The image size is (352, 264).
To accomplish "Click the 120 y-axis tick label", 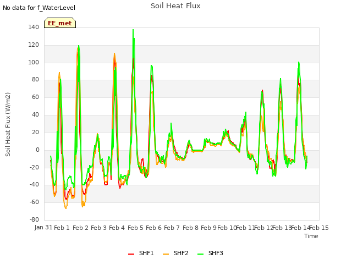I will [34, 45].
